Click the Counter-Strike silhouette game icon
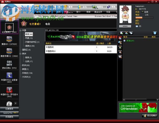The height and width of the screenshot is (123, 159). click(9, 104)
